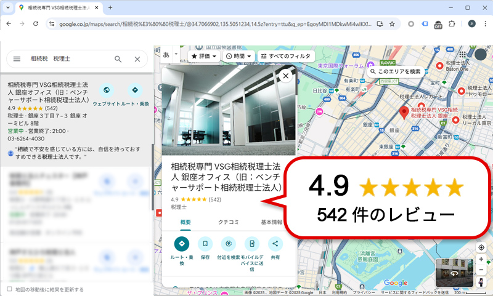Click the input language あ button
Image resolution: width=493 pixels, height=296 pixels.
tap(166, 55)
